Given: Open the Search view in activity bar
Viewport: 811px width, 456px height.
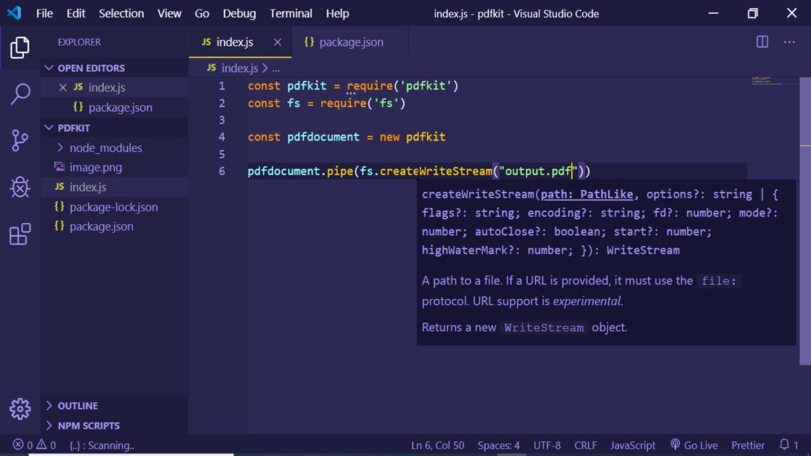Looking at the screenshot, I should tap(20, 94).
